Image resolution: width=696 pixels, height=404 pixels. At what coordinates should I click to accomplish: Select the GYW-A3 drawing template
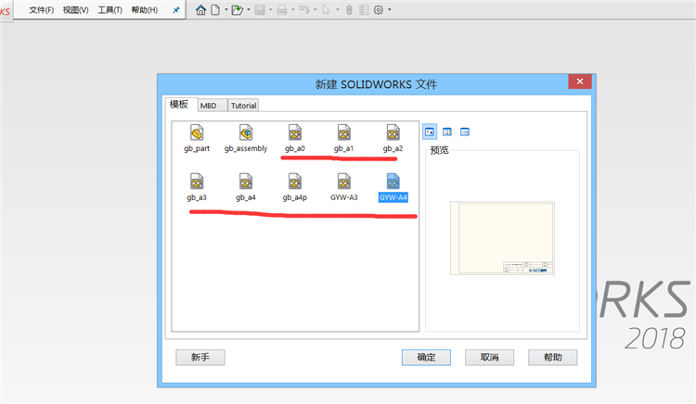[344, 188]
